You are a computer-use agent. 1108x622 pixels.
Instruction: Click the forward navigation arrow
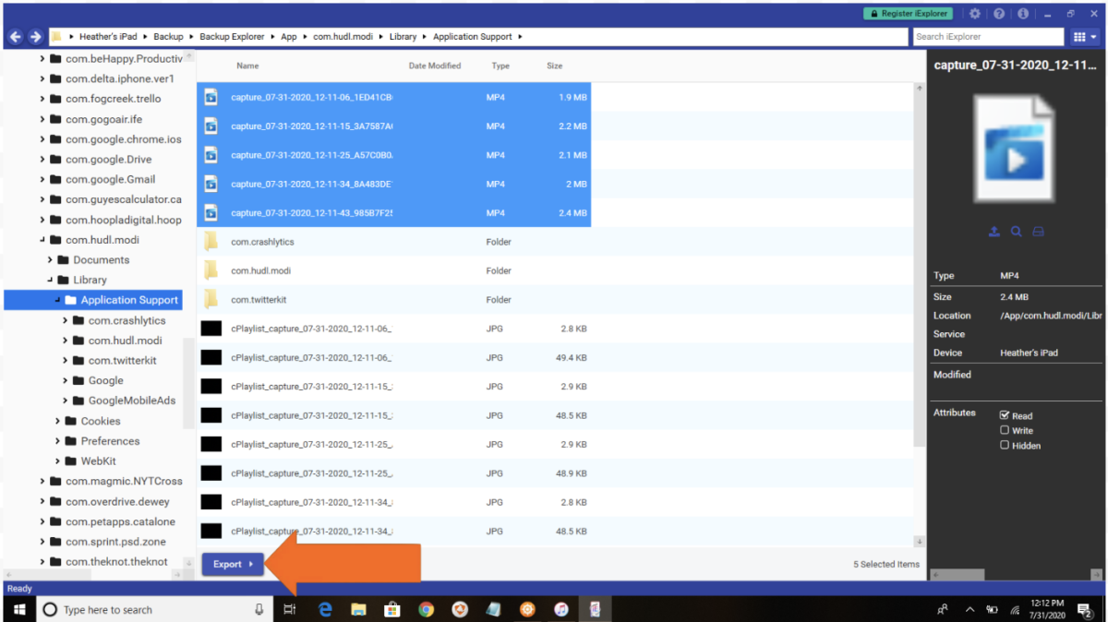(x=35, y=36)
